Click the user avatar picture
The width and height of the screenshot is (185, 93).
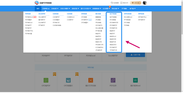tap(145, 3)
